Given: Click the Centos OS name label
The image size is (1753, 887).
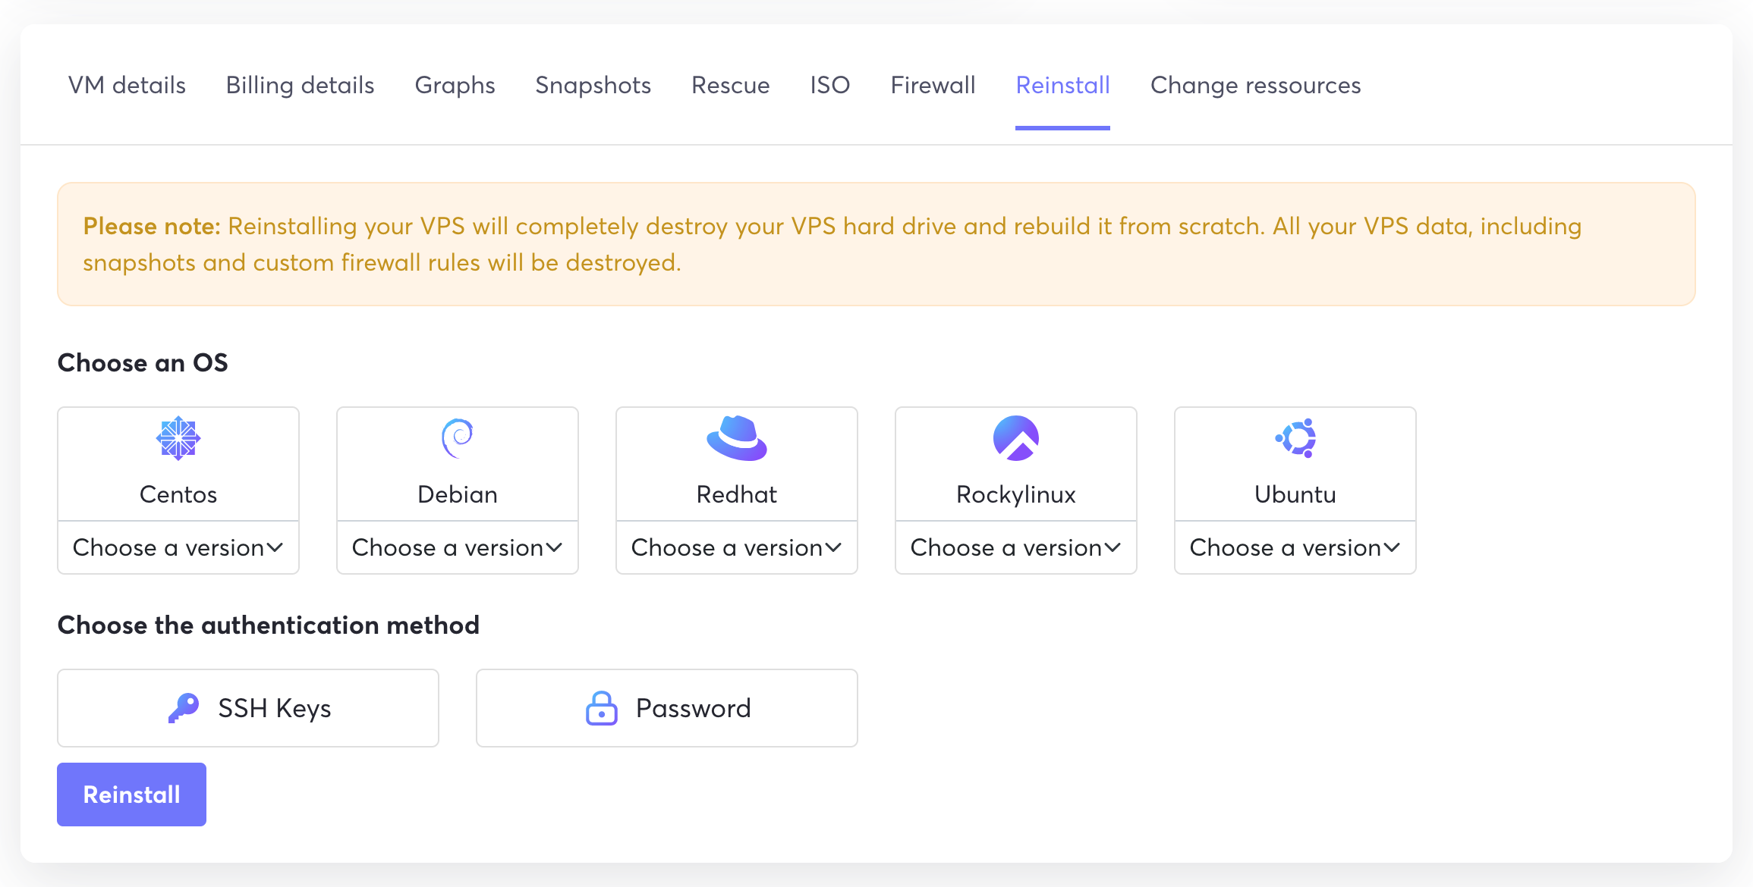Looking at the screenshot, I should click(x=178, y=494).
